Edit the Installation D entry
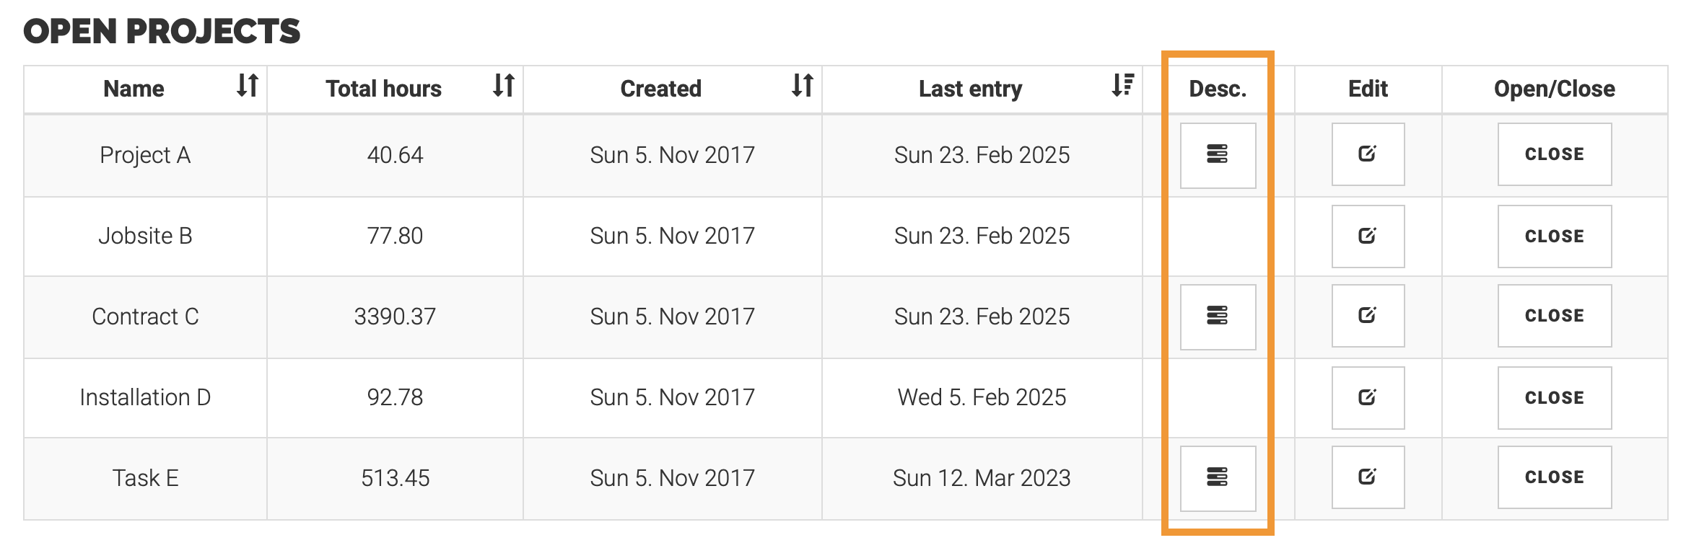The image size is (1699, 548). click(x=1367, y=398)
